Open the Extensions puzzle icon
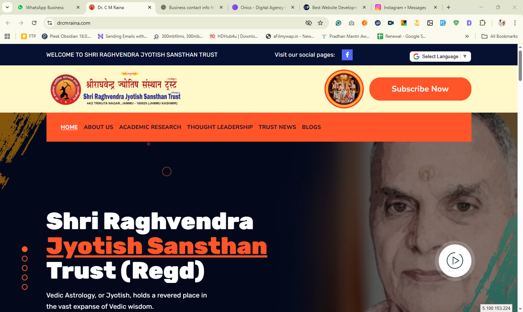Viewport: 523px width, 312px height. [482, 23]
